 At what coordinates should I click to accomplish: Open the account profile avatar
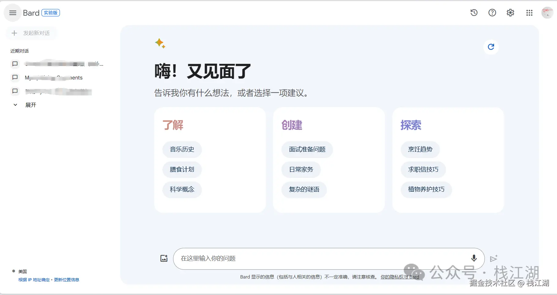547,13
